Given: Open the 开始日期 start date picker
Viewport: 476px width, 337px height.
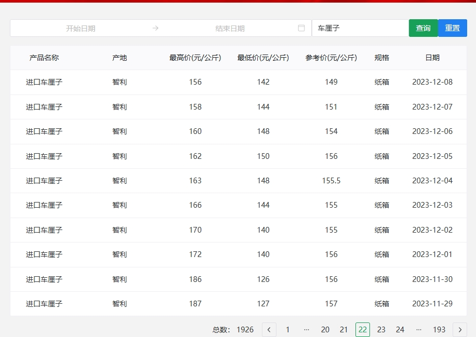Looking at the screenshot, I should click(x=81, y=28).
